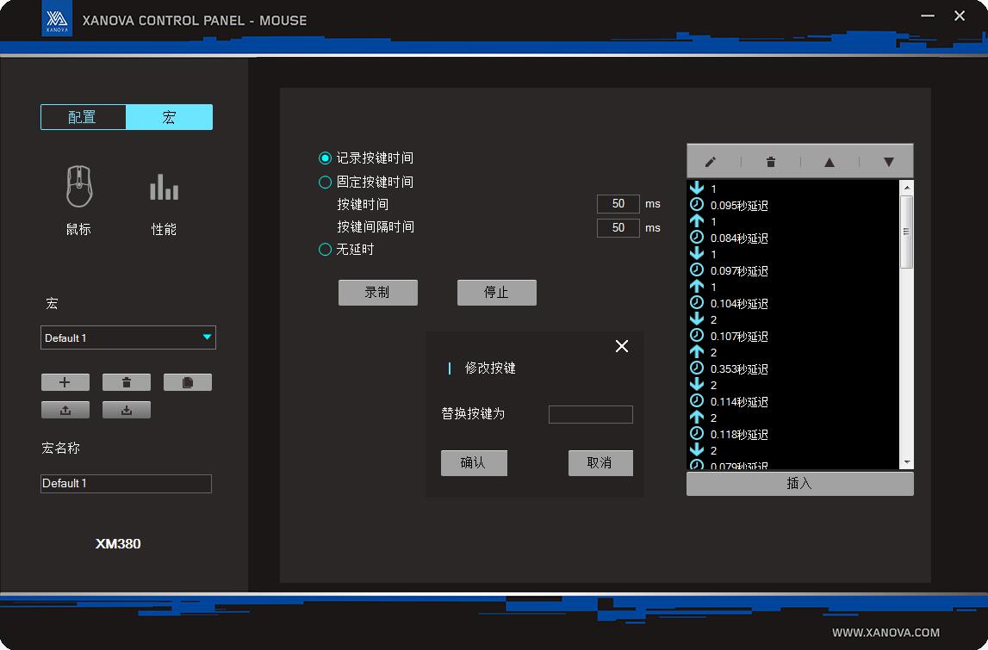Click the trash icon above macro list

771,162
